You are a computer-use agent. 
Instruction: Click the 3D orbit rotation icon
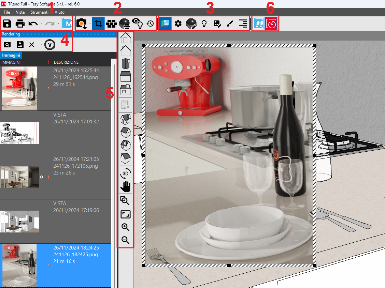coord(126,173)
